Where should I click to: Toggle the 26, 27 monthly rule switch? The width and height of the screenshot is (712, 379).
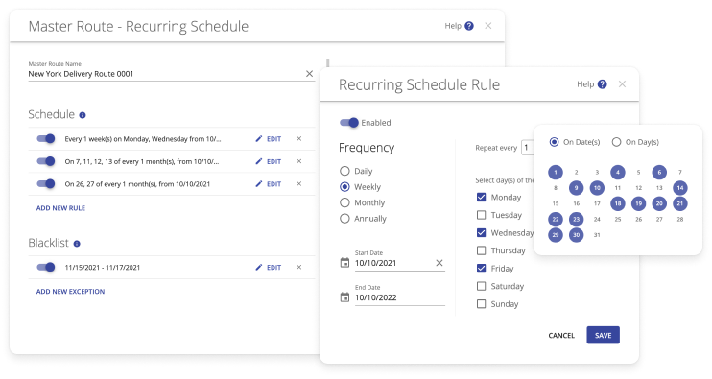[x=46, y=184]
